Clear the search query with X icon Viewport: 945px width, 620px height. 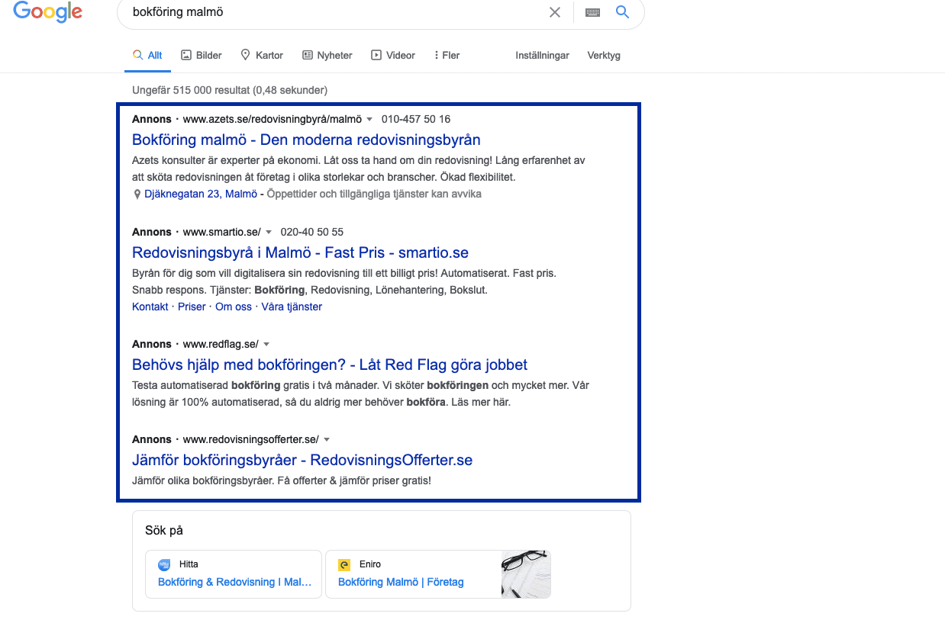coord(555,12)
